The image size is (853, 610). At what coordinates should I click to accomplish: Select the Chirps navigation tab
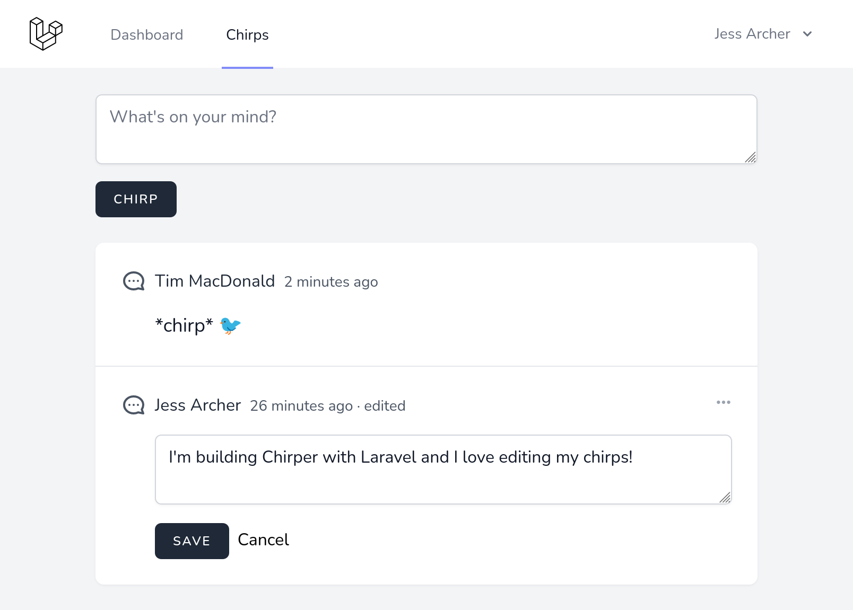[x=247, y=35]
